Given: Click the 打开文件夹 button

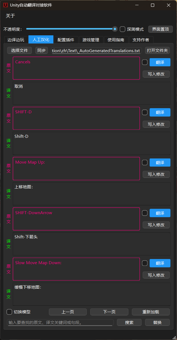Looking at the screenshot, I should pyautogui.click(x=157, y=50).
